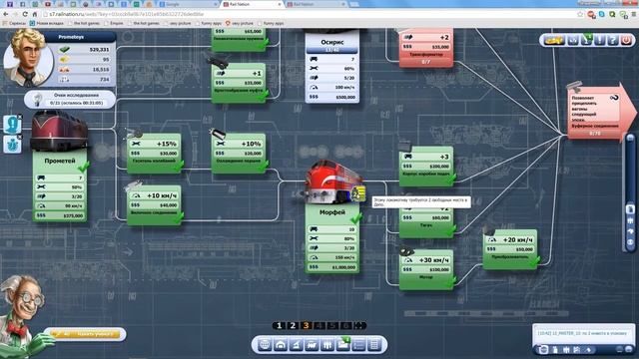Screen dimensions: 639x359
Task: Click the exclamation info icon top right
Action: [599, 40]
